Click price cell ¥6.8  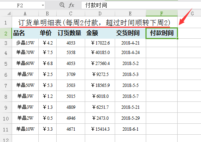coord(48,64)
